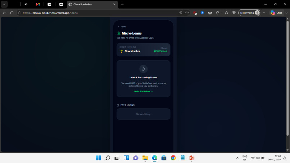Open Task View on the taskbar
This screenshot has width=290, height=163.
pyautogui.click(x=117, y=158)
